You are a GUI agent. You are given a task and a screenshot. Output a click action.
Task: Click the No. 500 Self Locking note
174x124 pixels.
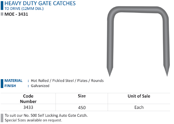click(x=46, y=115)
